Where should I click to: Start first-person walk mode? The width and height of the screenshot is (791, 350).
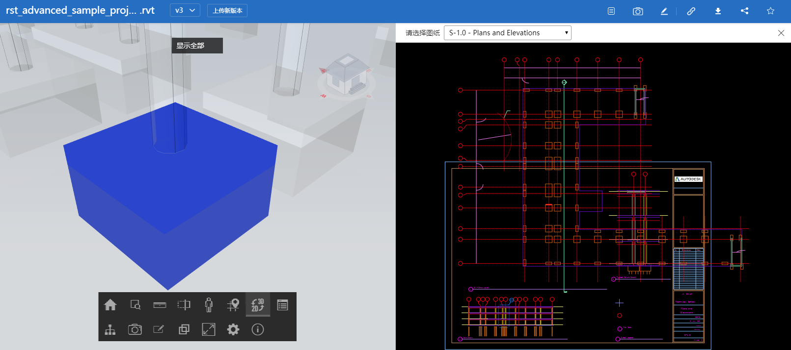click(209, 305)
